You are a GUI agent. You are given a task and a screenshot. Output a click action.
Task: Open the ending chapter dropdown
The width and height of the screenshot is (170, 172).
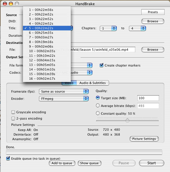pos(137,28)
